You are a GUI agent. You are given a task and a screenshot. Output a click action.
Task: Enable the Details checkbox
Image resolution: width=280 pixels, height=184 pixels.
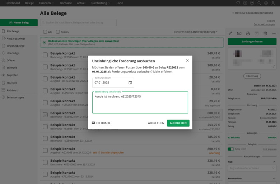click(x=57, y=32)
